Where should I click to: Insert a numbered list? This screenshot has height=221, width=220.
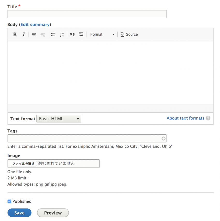coord(62,35)
